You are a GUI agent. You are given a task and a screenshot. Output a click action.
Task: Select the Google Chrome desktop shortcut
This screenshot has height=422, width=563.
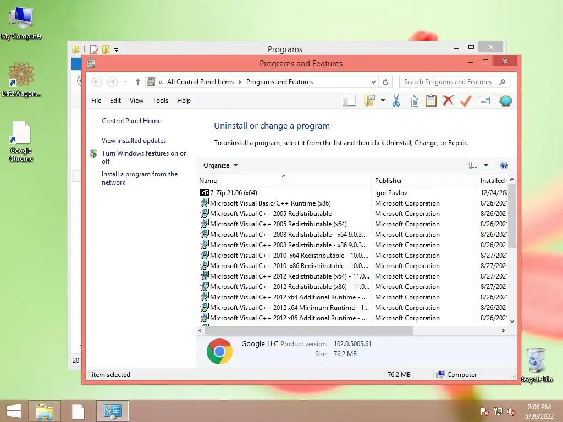[x=21, y=141]
